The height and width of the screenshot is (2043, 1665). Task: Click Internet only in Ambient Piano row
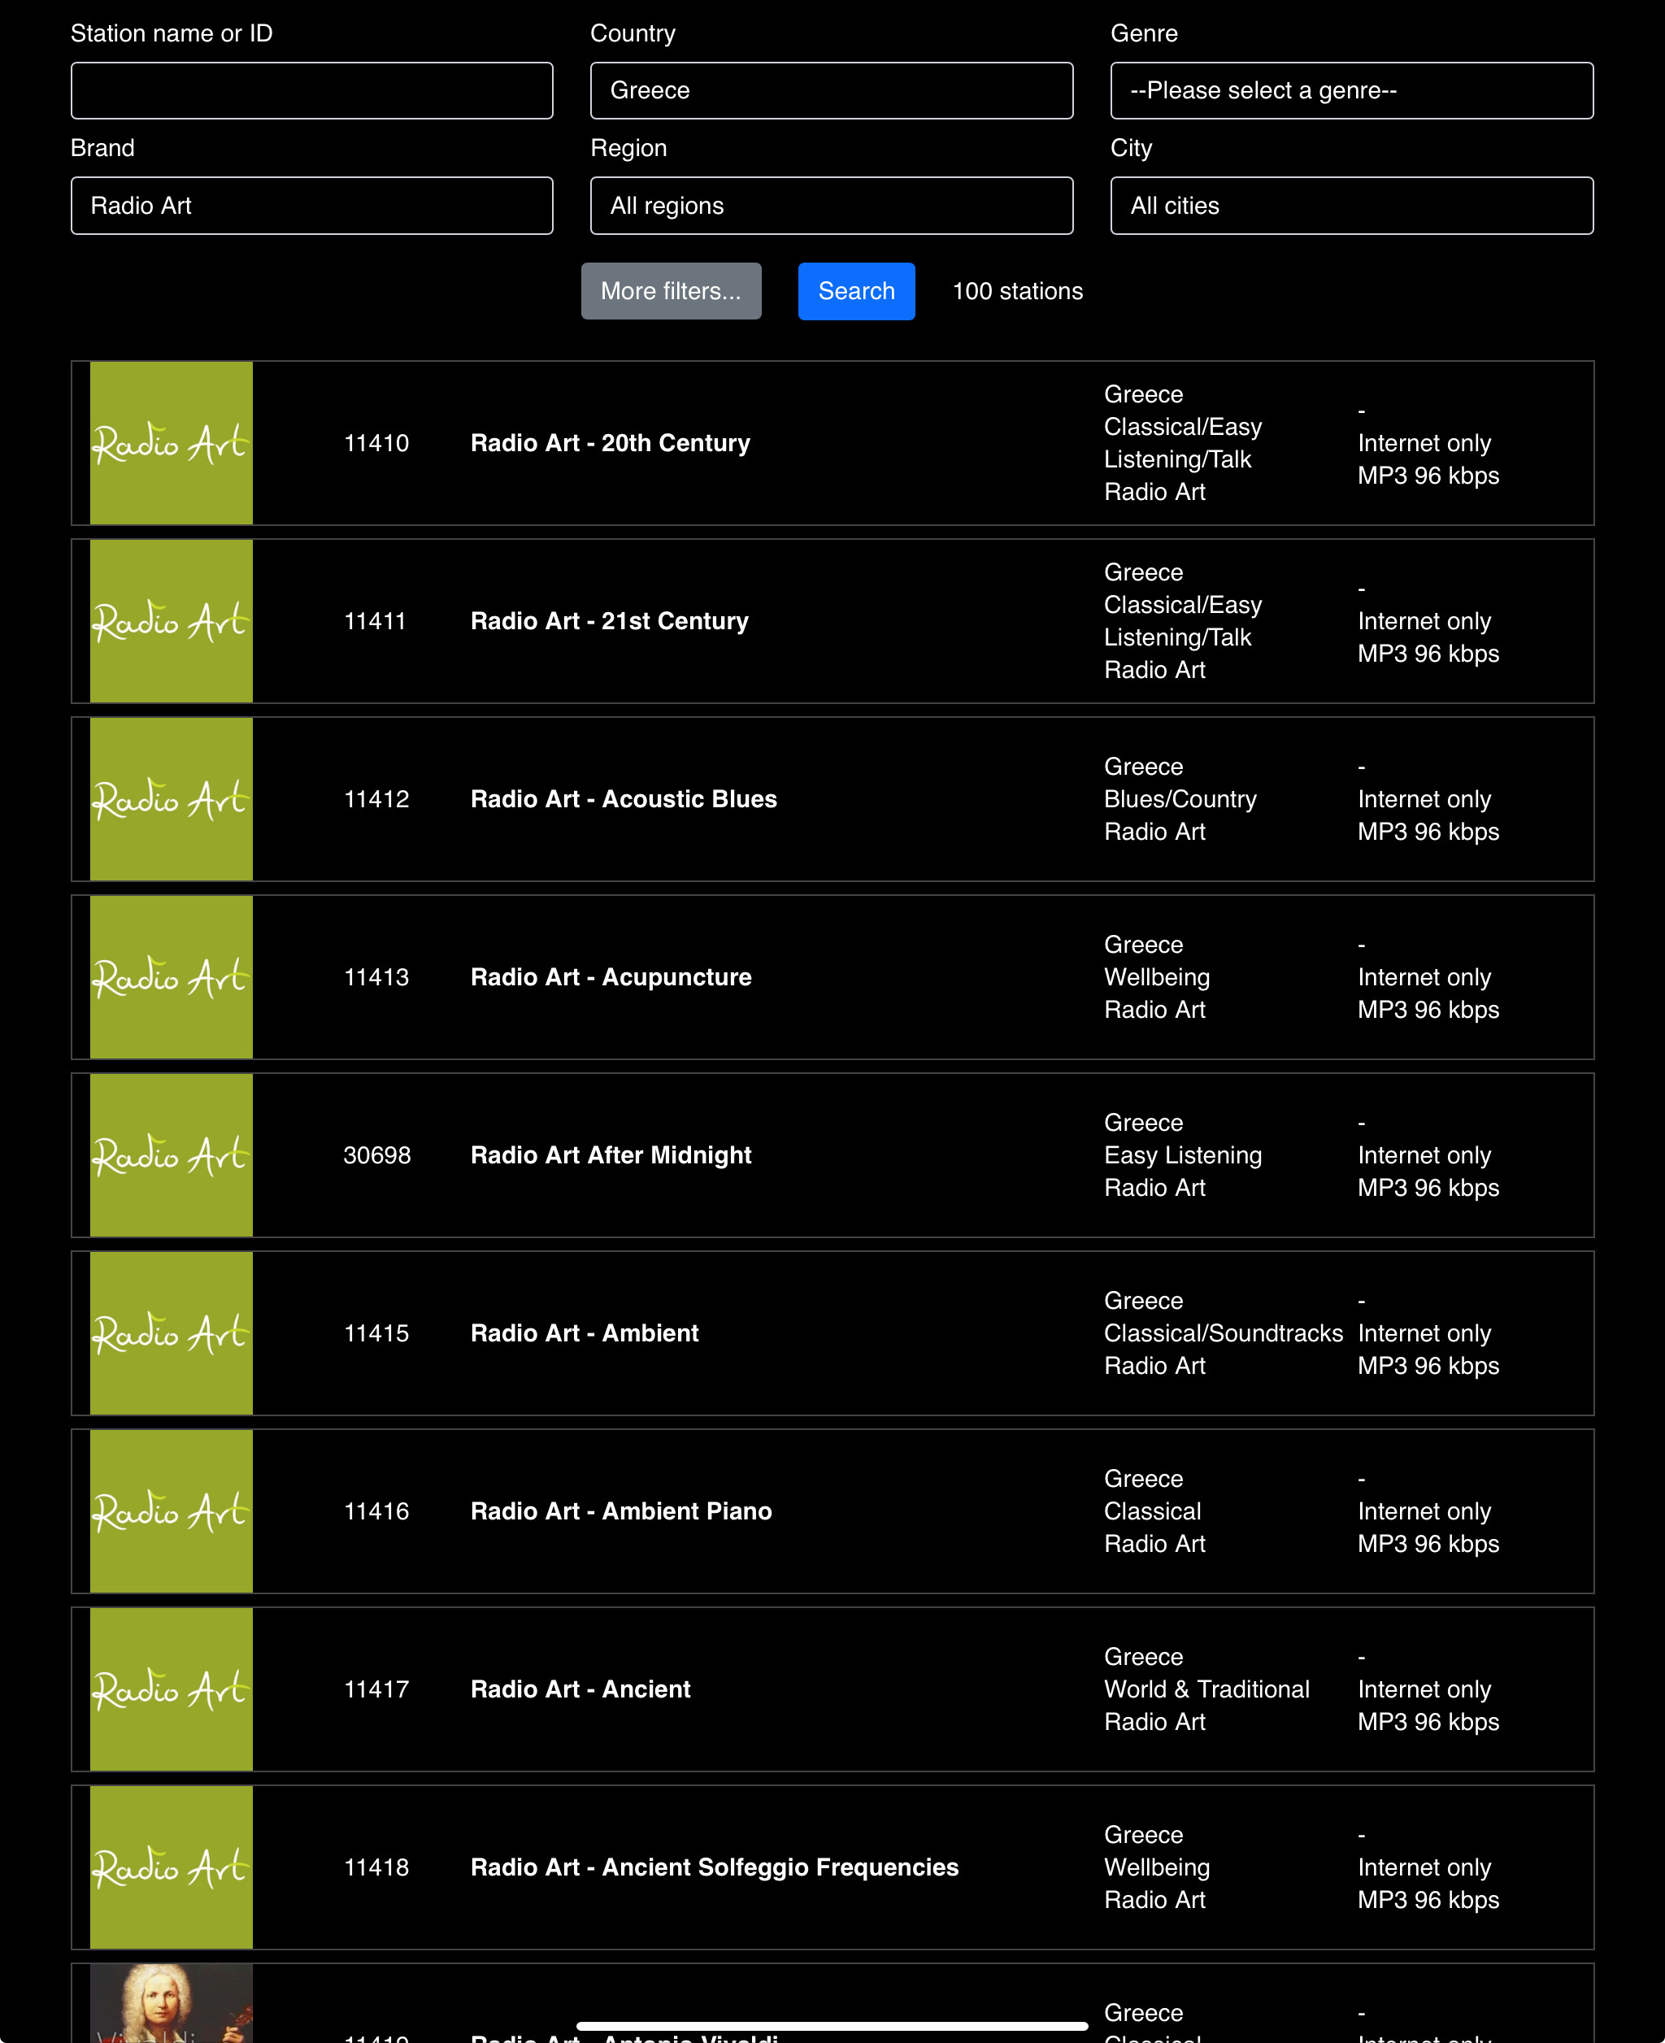point(1424,1511)
